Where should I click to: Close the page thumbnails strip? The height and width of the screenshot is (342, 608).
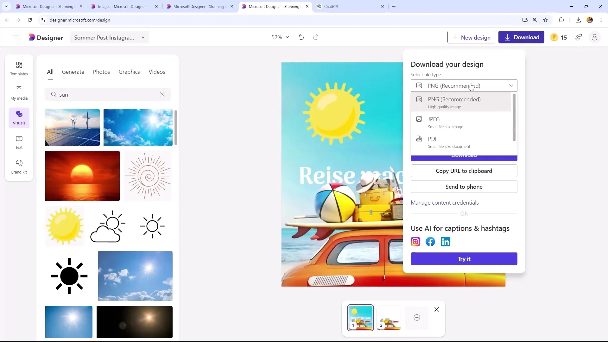pos(437,309)
